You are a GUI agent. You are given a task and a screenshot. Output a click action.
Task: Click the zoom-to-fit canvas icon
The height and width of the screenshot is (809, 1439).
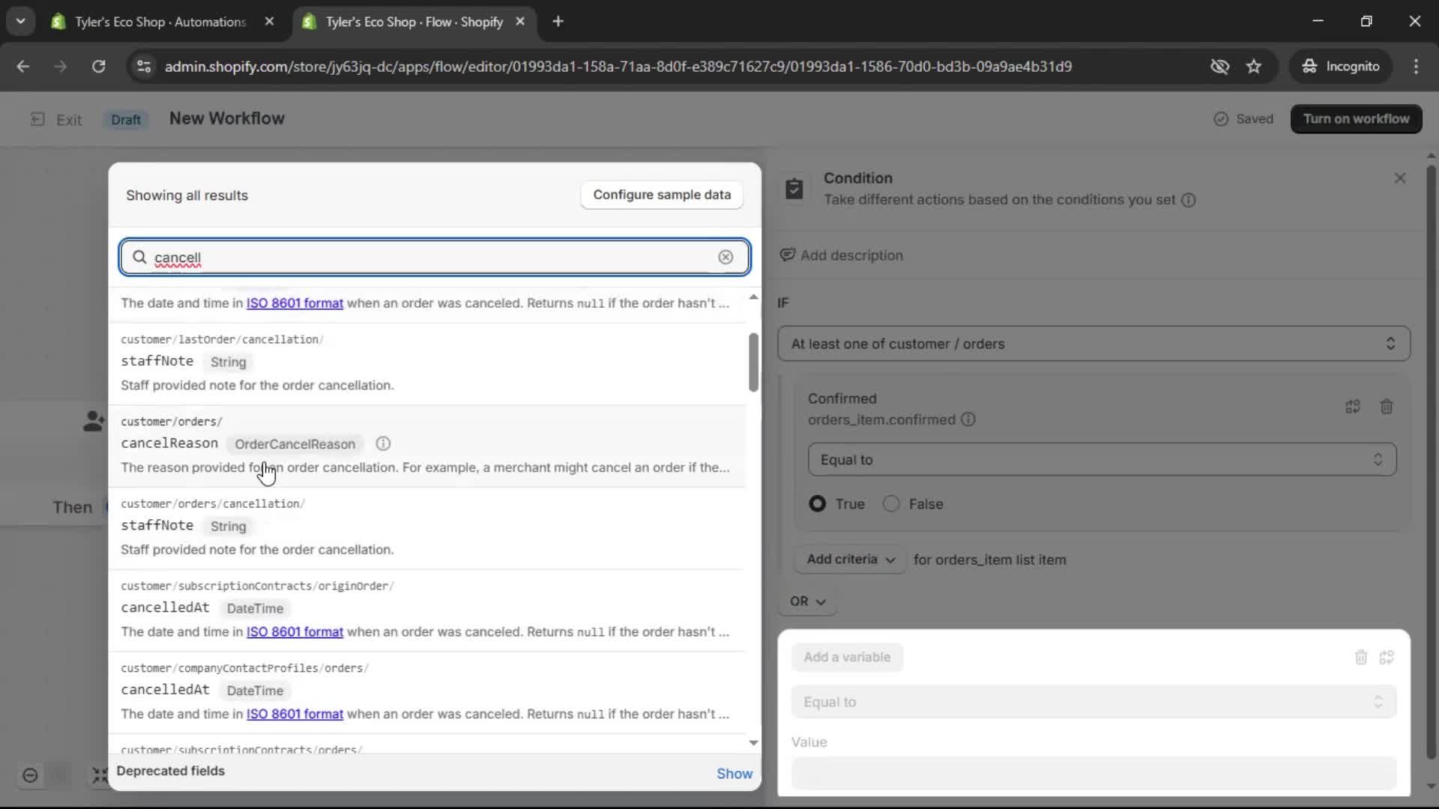tap(101, 776)
